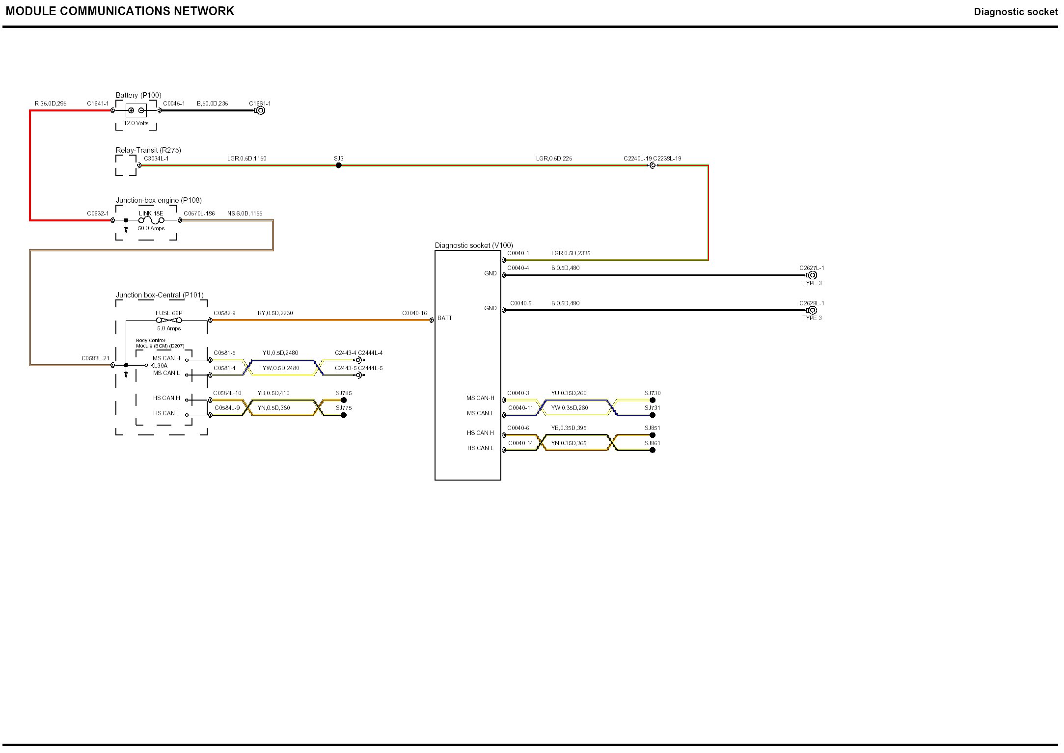This screenshot has width=1064, height=753.
Task: Click the SJ785 splice dot
Action: 344,400
